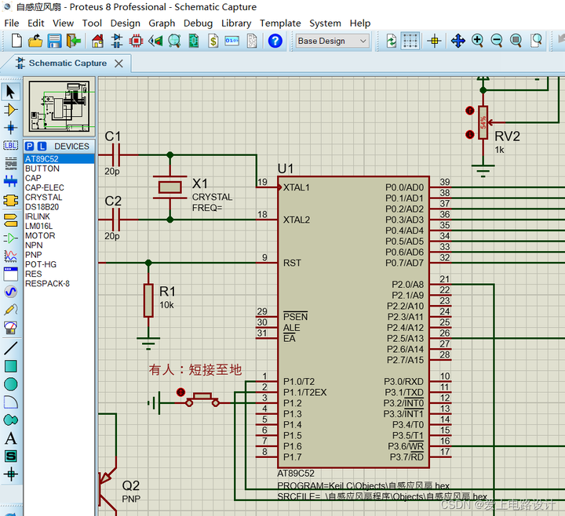The image size is (565, 516).
Task: Select the 2D Graphics Line tool
Action: (x=11, y=347)
